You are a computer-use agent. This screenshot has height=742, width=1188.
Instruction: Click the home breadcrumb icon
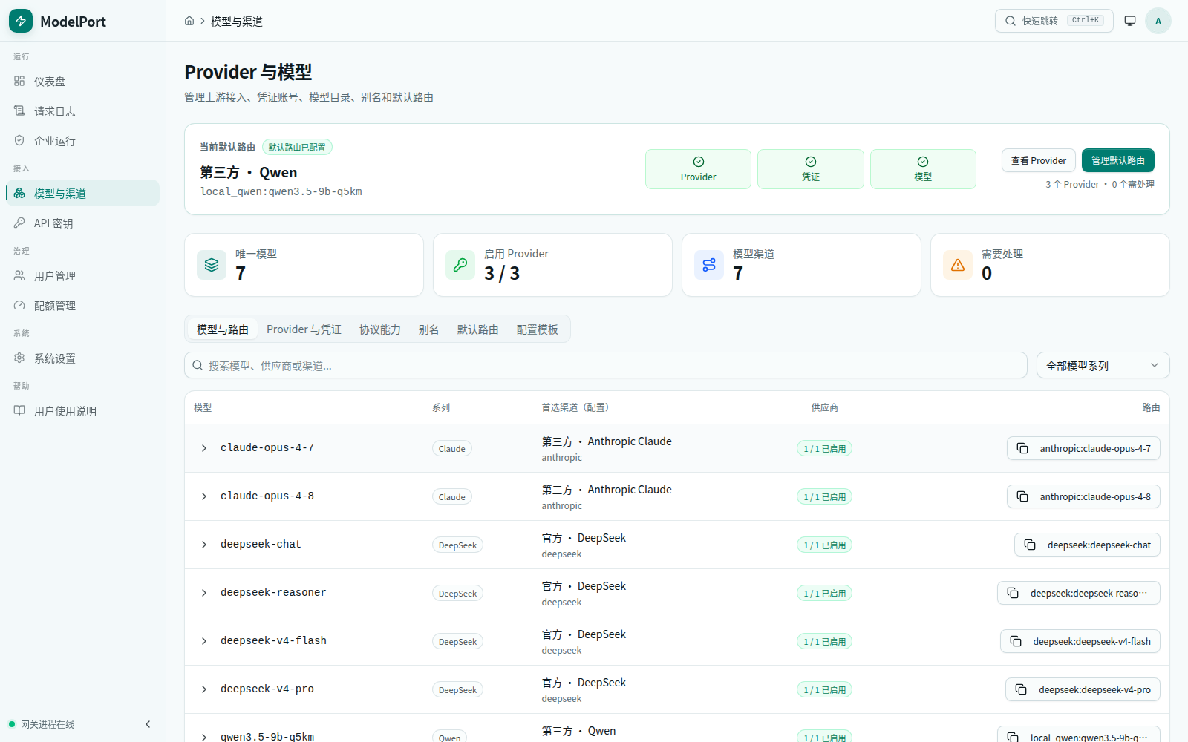(x=189, y=21)
